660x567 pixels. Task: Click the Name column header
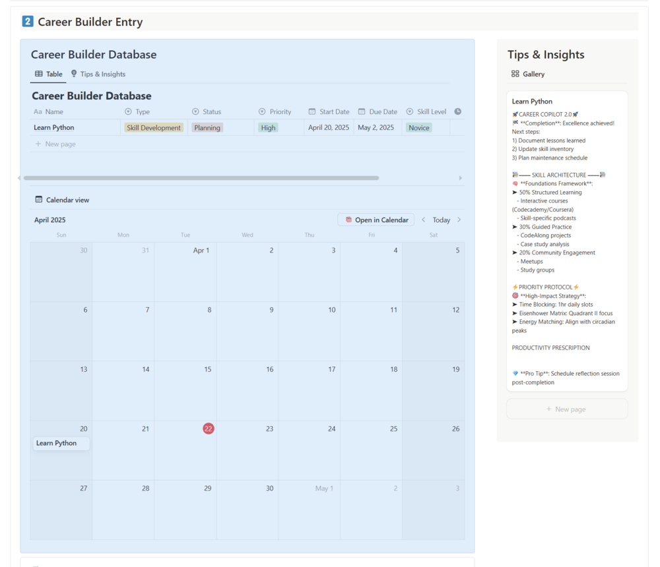[48, 111]
